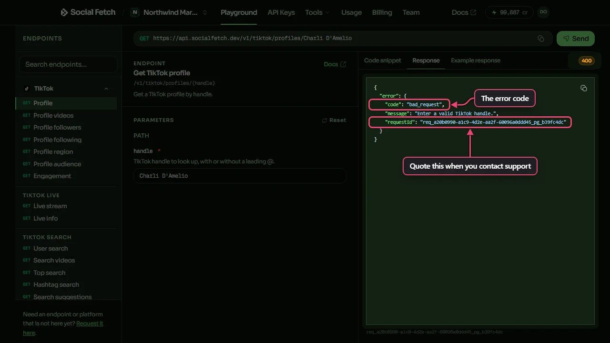This screenshot has height=343, width=610.
Task: Click the Social Fetch logo
Action: tap(88, 12)
